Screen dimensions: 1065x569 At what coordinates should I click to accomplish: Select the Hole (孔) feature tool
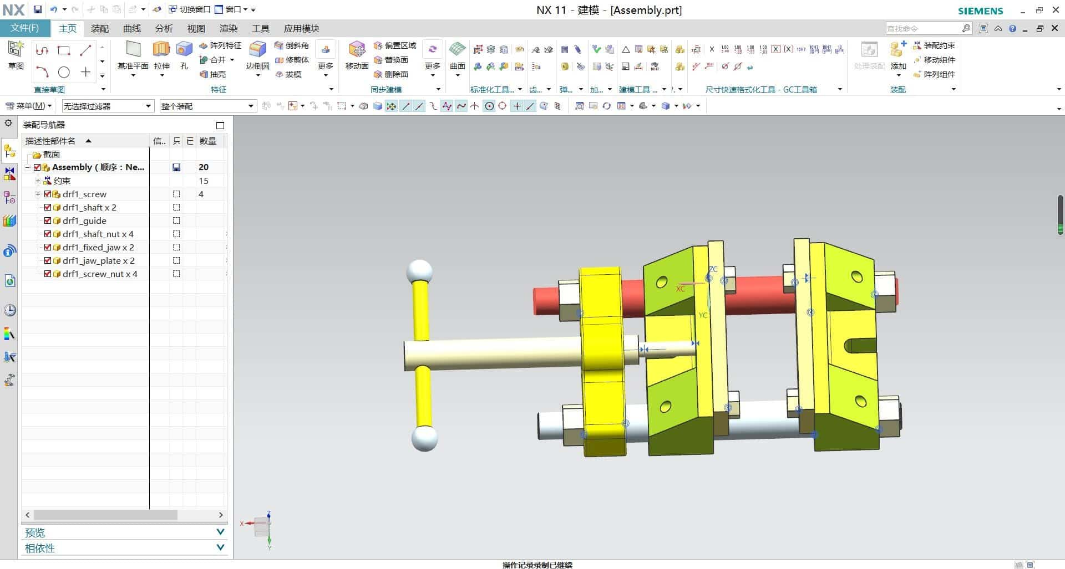[184, 55]
